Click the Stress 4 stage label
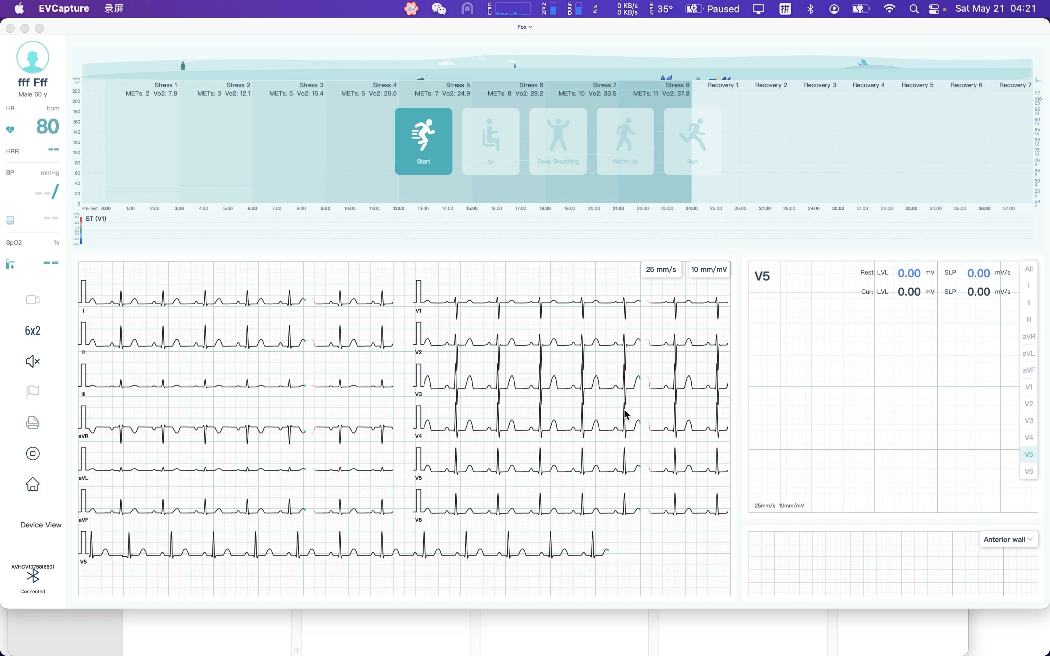The image size is (1050, 656). [385, 85]
